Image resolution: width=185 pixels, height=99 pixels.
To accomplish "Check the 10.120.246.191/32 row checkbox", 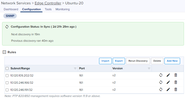I will tap(7, 90).
